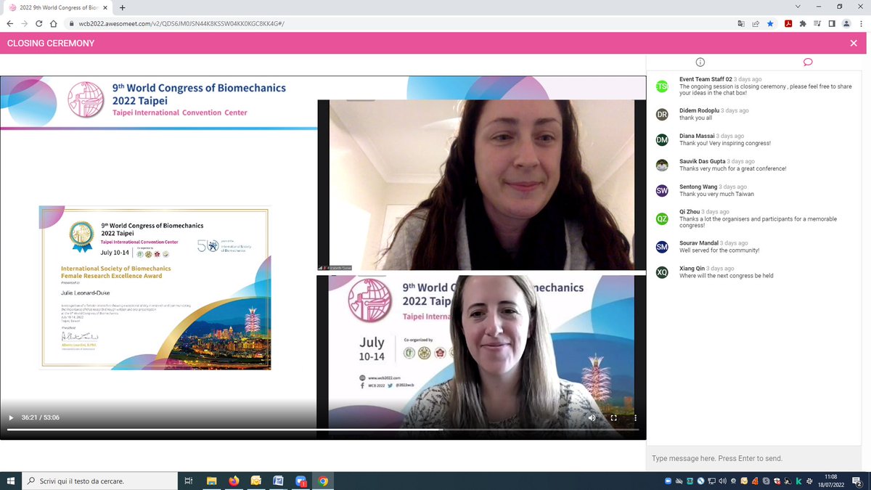Open the Extensions puzzle menu
Image resolution: width=871 pixels, height=490 pixels.
pos(802,23)
